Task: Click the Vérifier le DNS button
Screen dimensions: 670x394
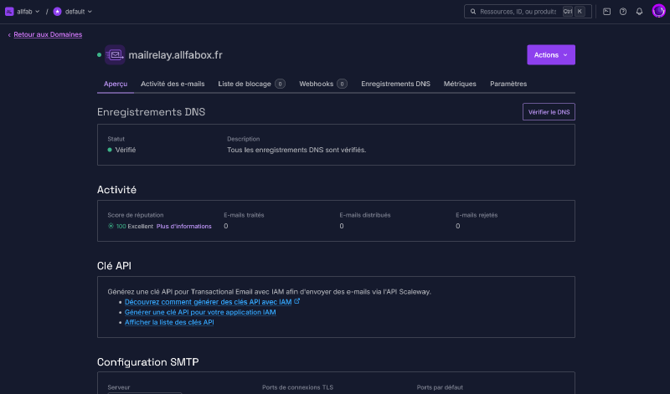Action: [x=549, y=112]
